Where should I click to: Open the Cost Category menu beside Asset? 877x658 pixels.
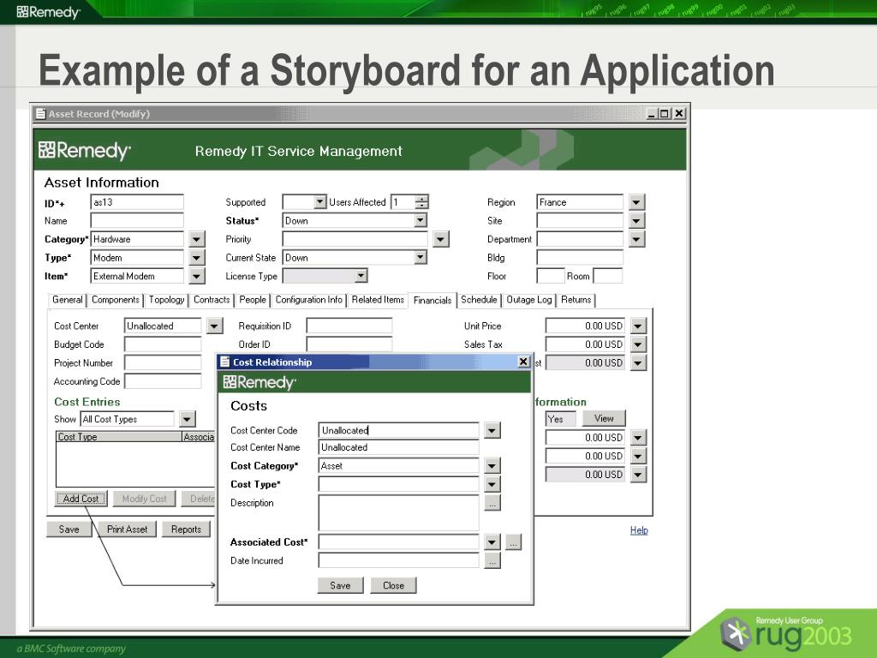coord(492,465)
